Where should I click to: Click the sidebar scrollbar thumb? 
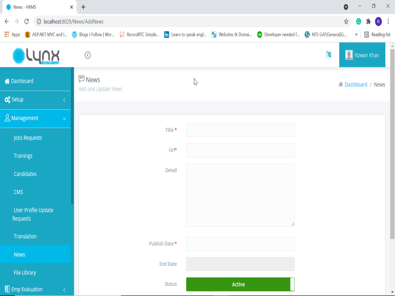tap(72, 136)
